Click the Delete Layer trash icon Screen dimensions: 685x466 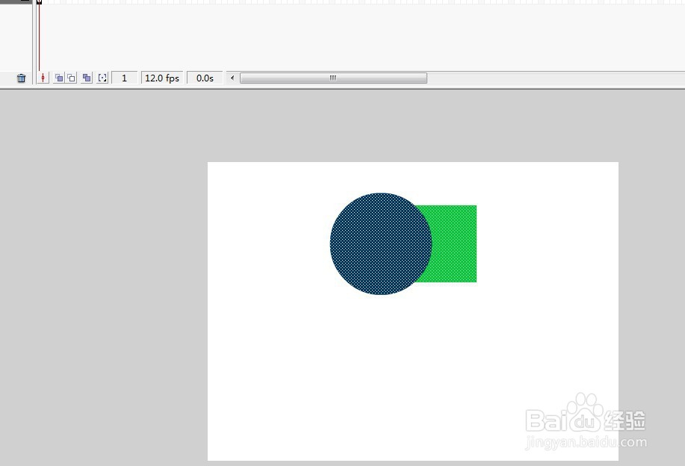coord(21,78)
